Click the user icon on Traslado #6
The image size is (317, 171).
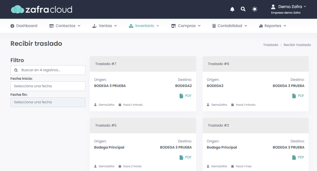(x=208, y=105)
